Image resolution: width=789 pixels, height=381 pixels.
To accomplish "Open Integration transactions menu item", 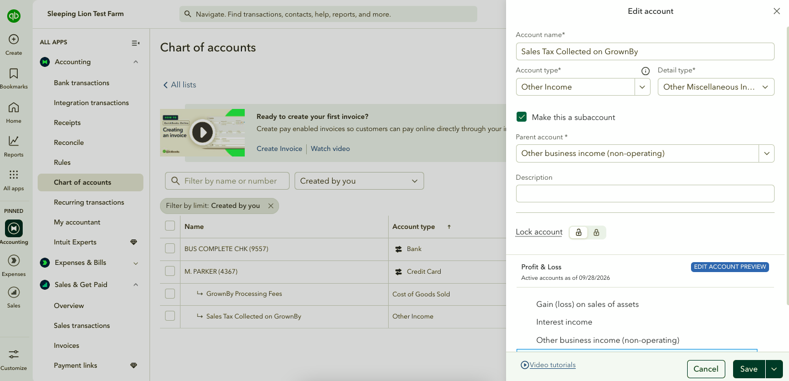I will (x=91, y=103).
